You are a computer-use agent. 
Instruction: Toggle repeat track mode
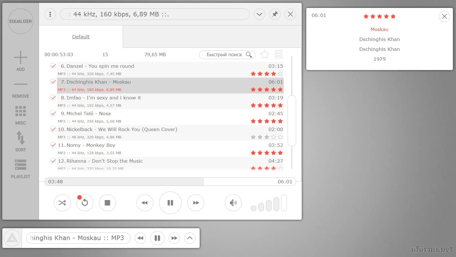tap(85, 203)
